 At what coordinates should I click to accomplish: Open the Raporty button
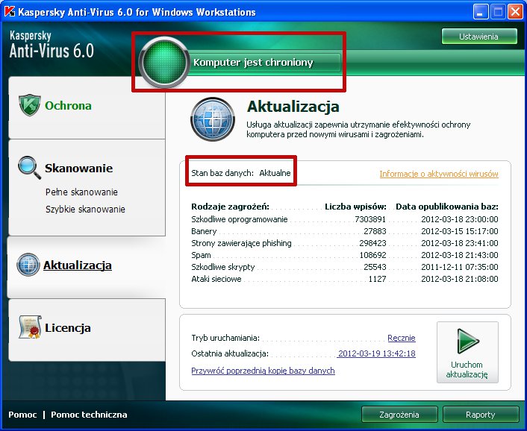[x=481, y=415]
